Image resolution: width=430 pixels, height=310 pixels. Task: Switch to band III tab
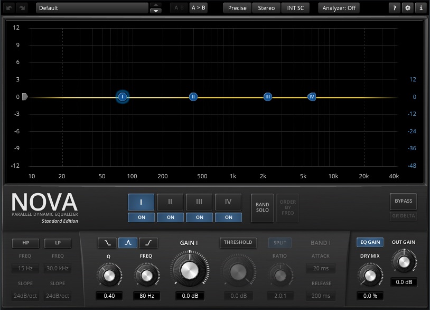199,202
